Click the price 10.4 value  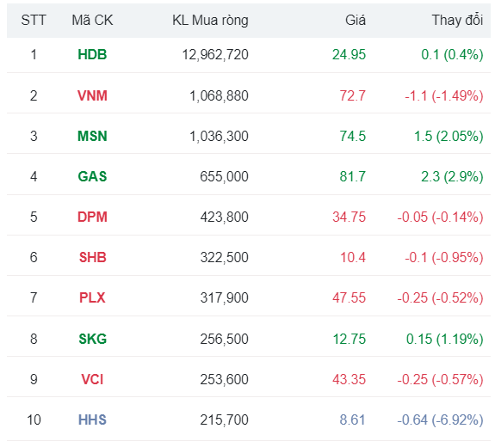pos(353,257)
